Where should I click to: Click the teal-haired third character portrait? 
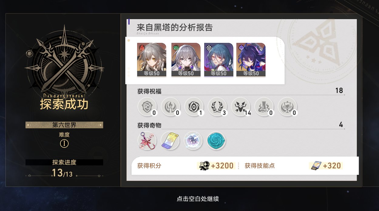(x=219, y=60)
